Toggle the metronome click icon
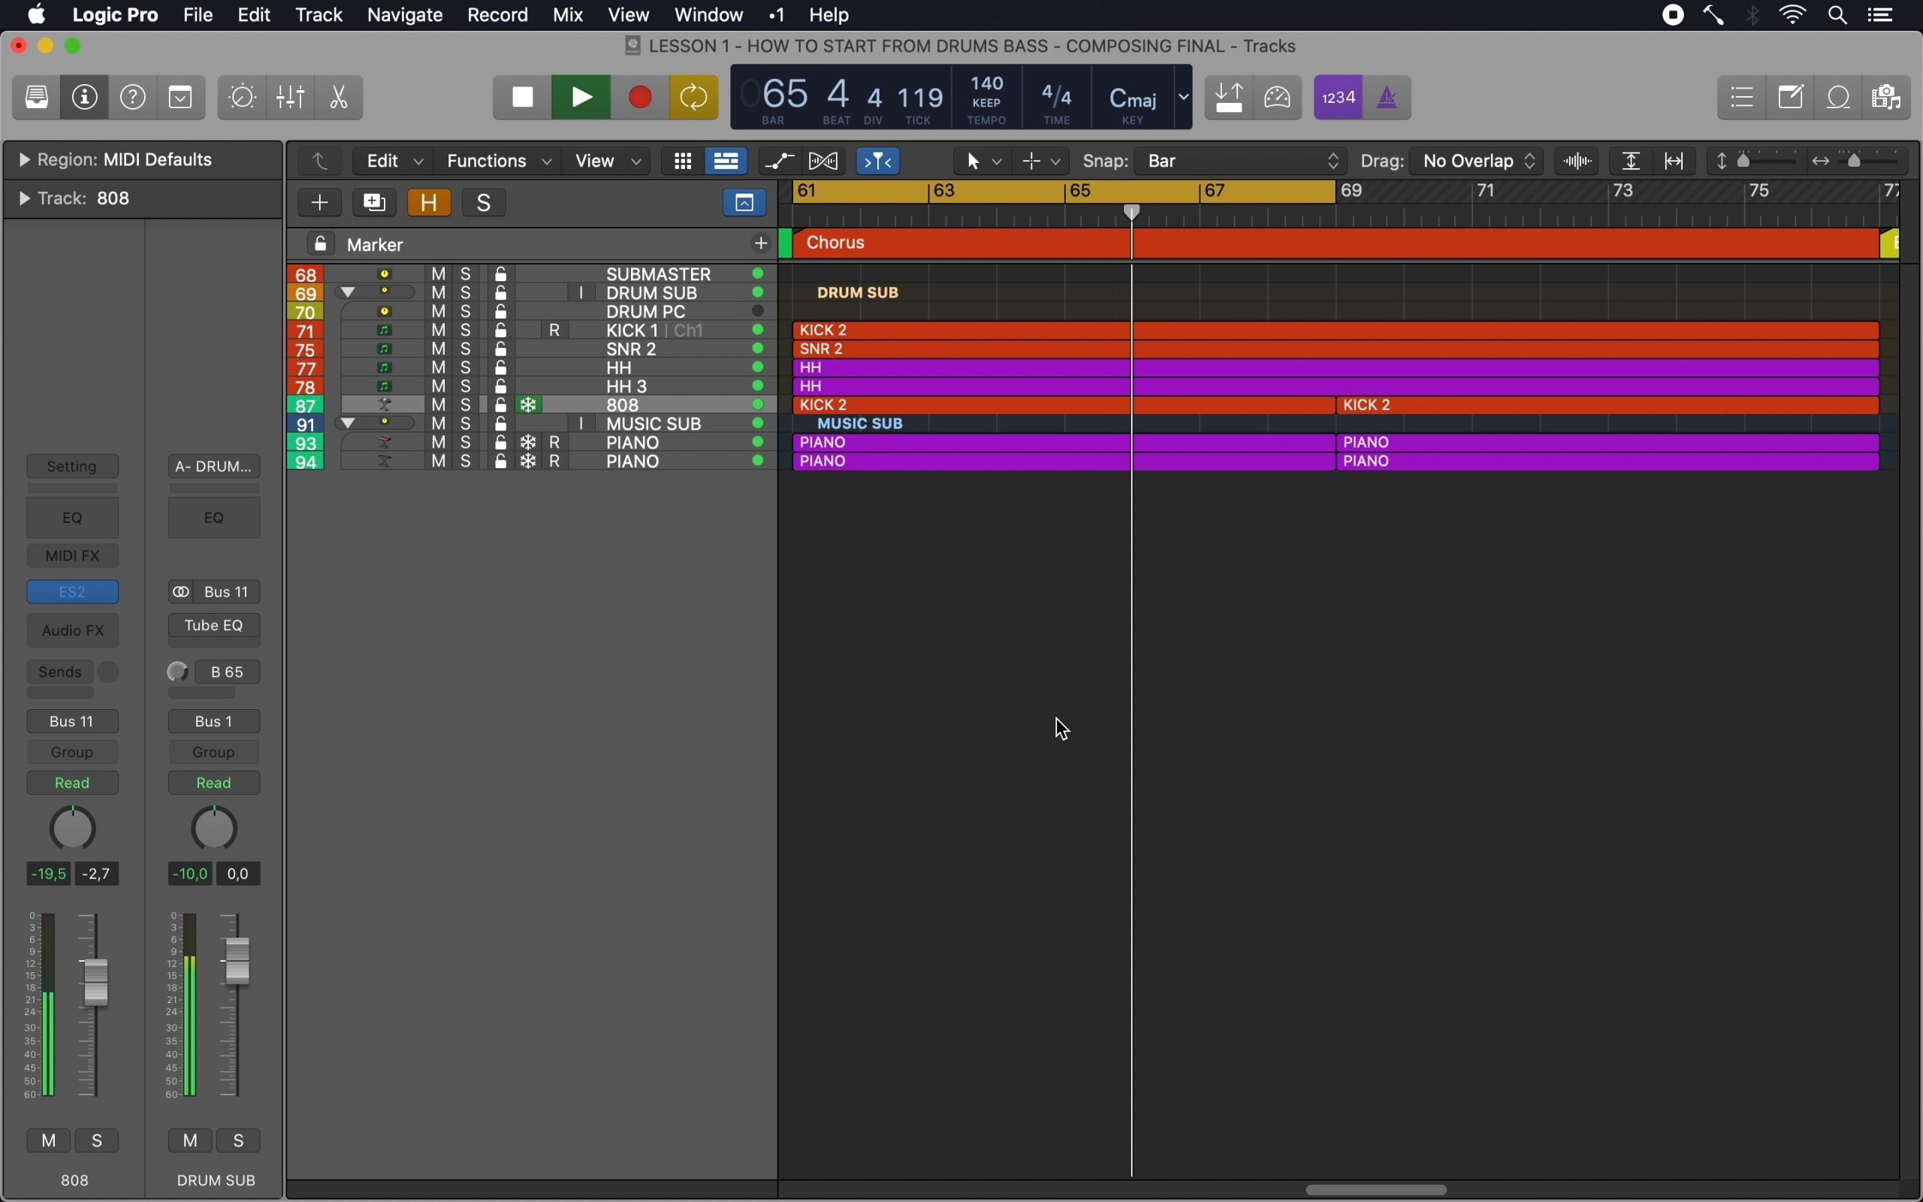 click(x=1388, y=97)
